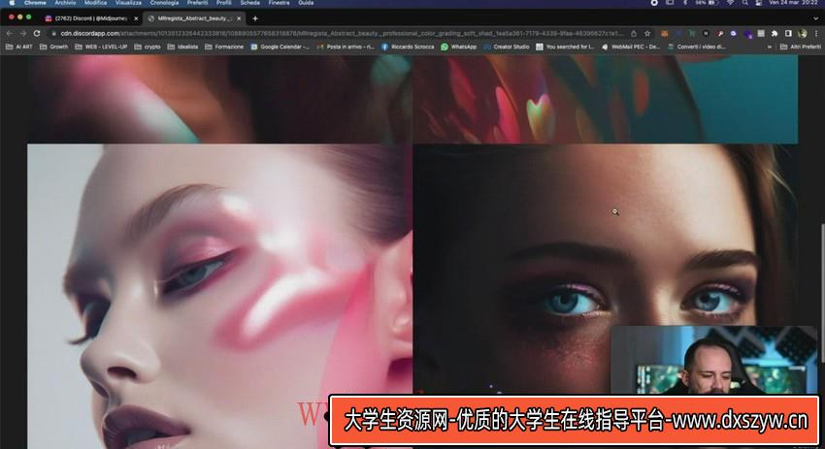
Task: Open the Google Calendar bookmark
Action: 280,47
